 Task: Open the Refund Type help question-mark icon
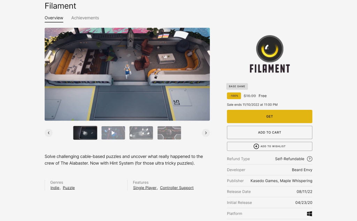click(x=310, y=159)
